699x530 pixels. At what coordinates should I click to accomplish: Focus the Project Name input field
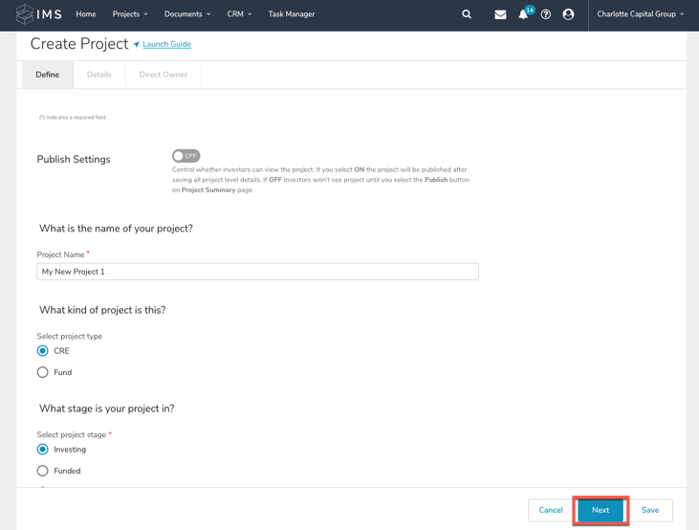257,272
